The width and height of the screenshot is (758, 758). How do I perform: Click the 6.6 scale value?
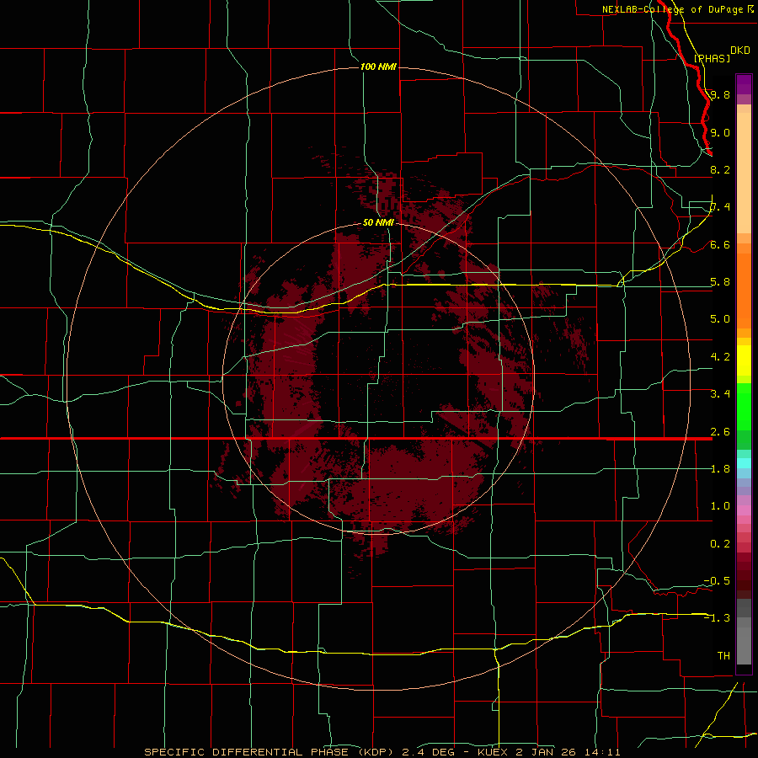(720, 244)
